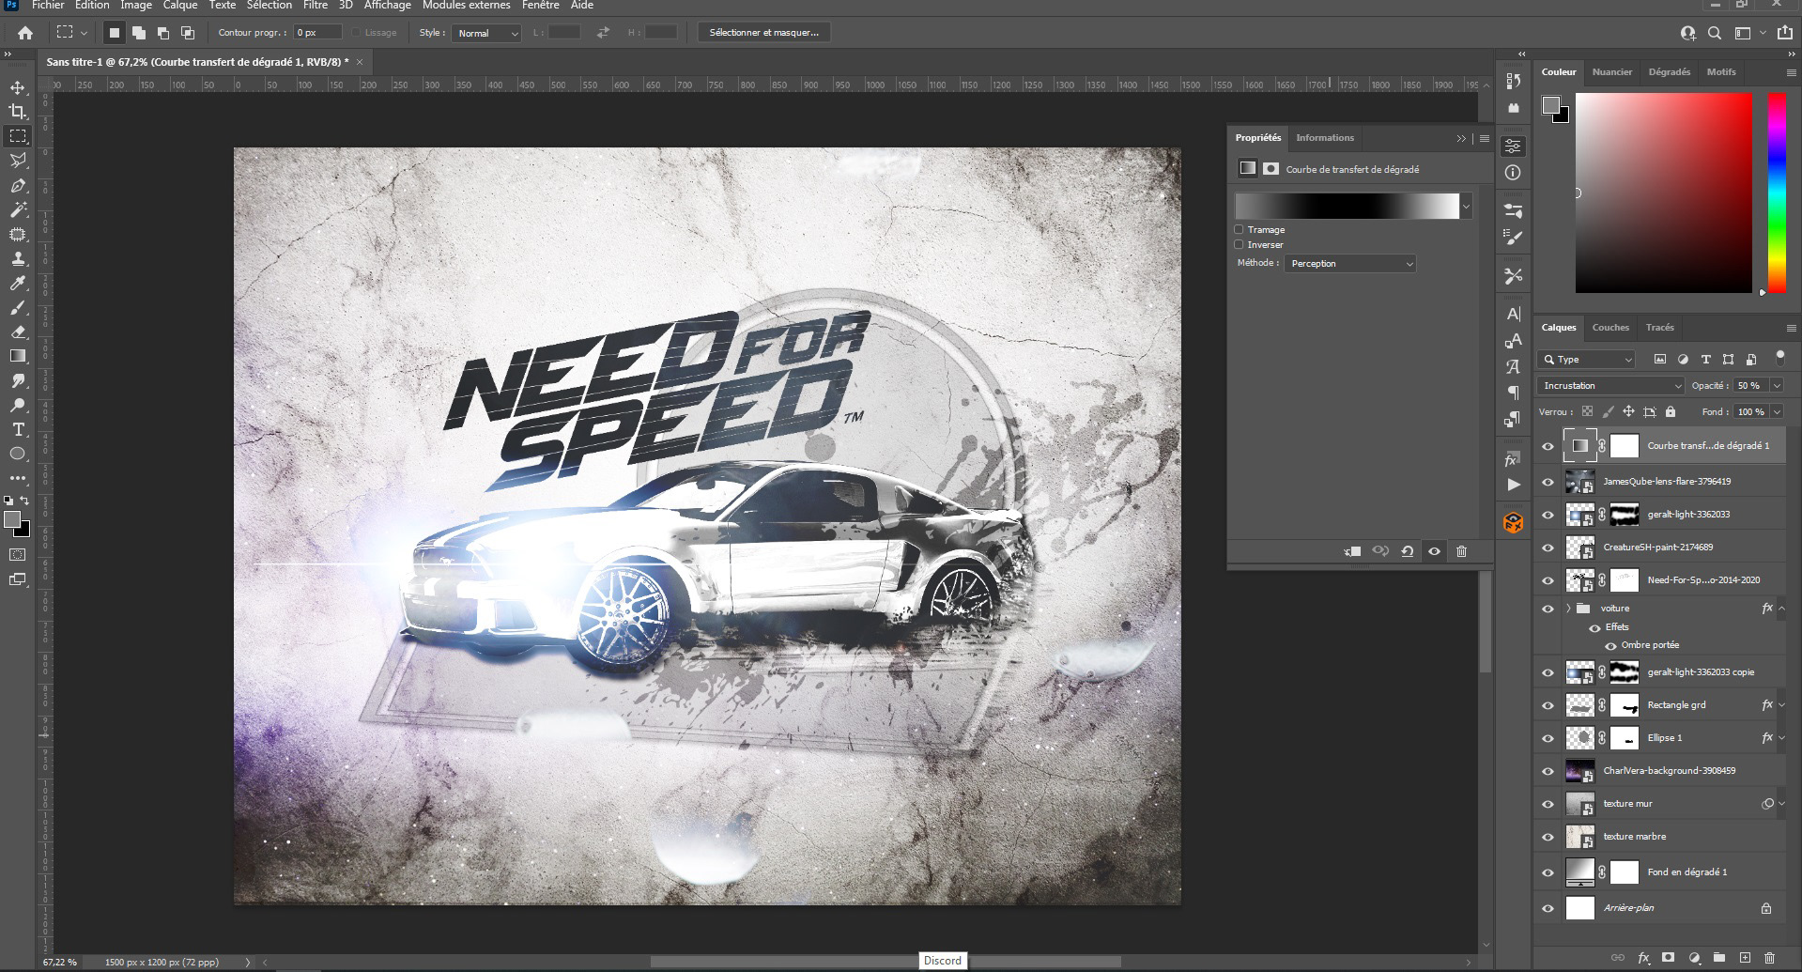This screenshot has height=972, width=1802.
Task: Reset adjustment to defaults in Properties
Action: 1407,551
